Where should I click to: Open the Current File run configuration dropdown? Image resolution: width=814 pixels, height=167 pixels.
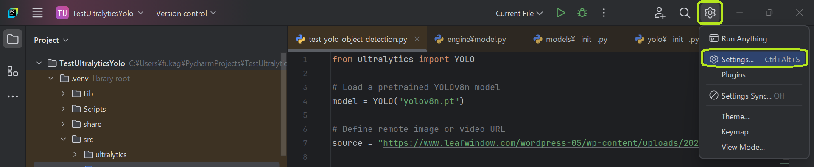519,13
